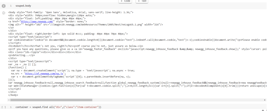Viewport: 267px width, 111px height.
Task: Click the 'var newegg_inhouse_feedback=null' line
Action: coord(137,83)
